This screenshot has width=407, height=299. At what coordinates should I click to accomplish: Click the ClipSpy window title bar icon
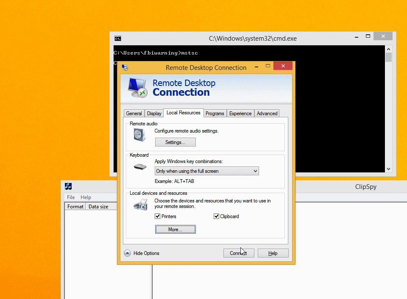coord(68,186)
